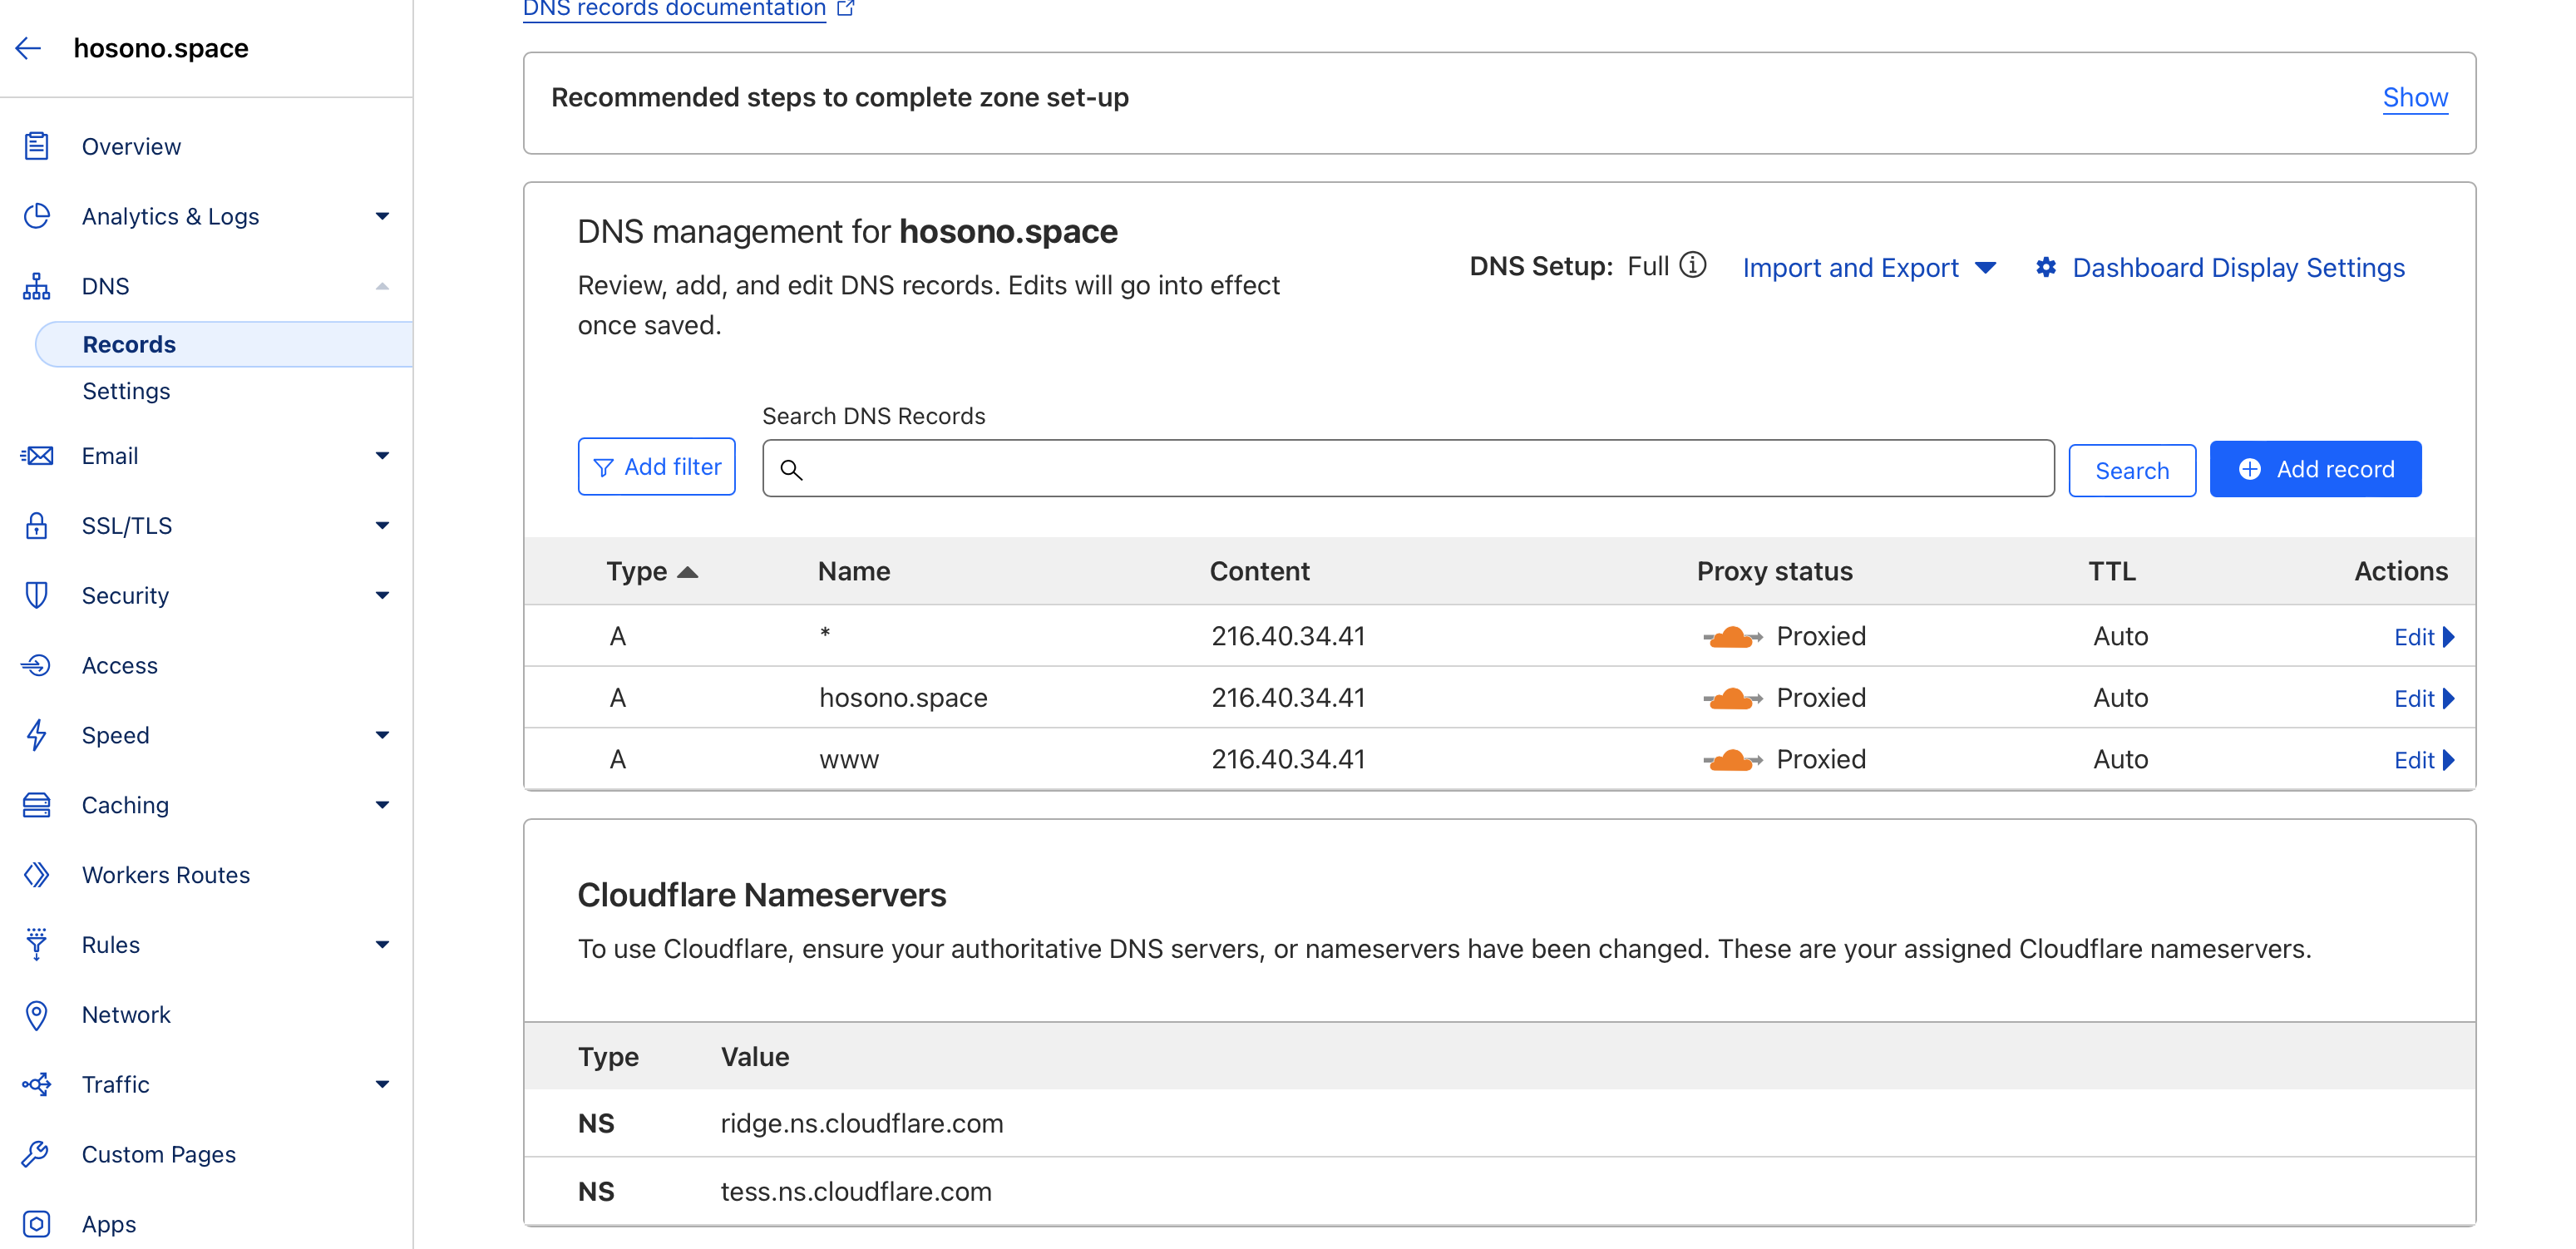Open the DNS Settings submenu item

(126, 391)
